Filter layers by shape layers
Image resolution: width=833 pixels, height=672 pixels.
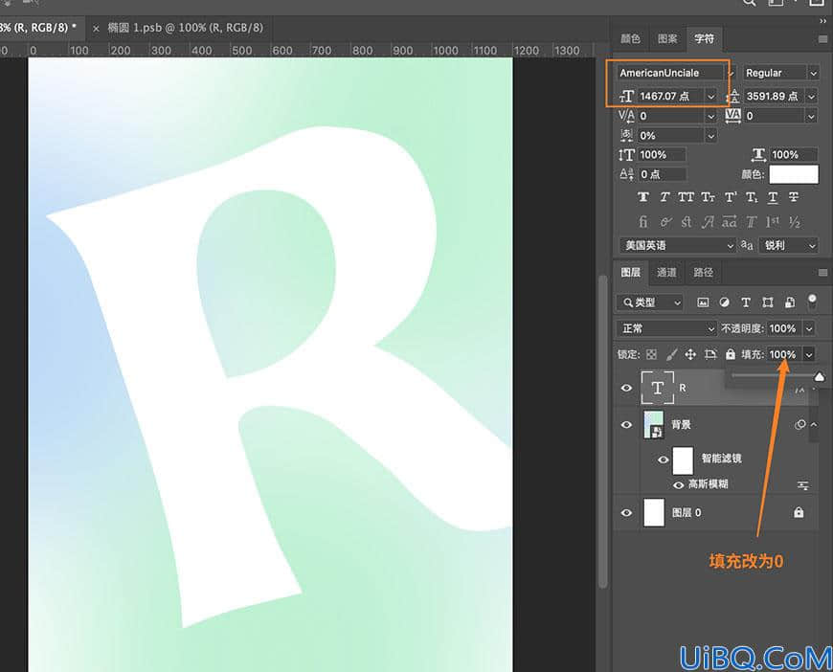pos(768,302)
